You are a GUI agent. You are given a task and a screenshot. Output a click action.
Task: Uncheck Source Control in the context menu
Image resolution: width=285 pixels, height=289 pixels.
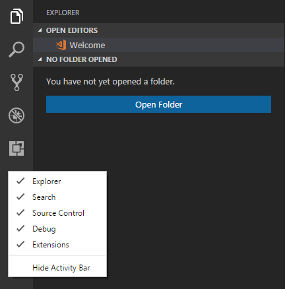click(x=57, y=213)
